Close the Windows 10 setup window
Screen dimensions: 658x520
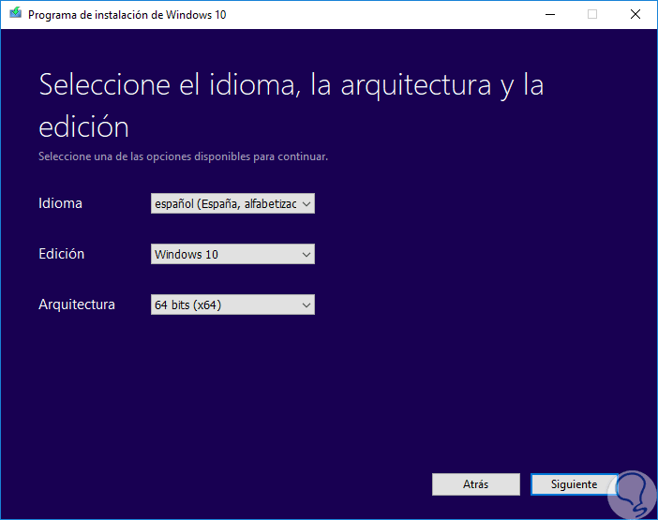pyautogui.click(x=636, y=15)
